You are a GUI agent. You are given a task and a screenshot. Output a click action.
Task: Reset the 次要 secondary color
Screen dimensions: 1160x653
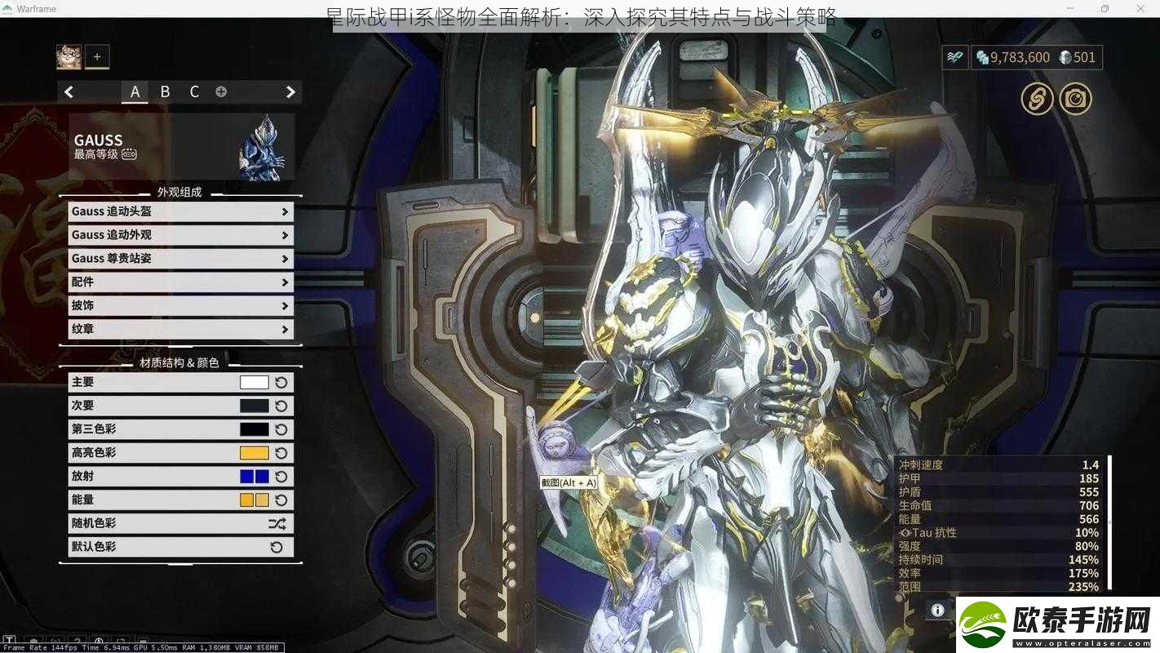[281, 406]
